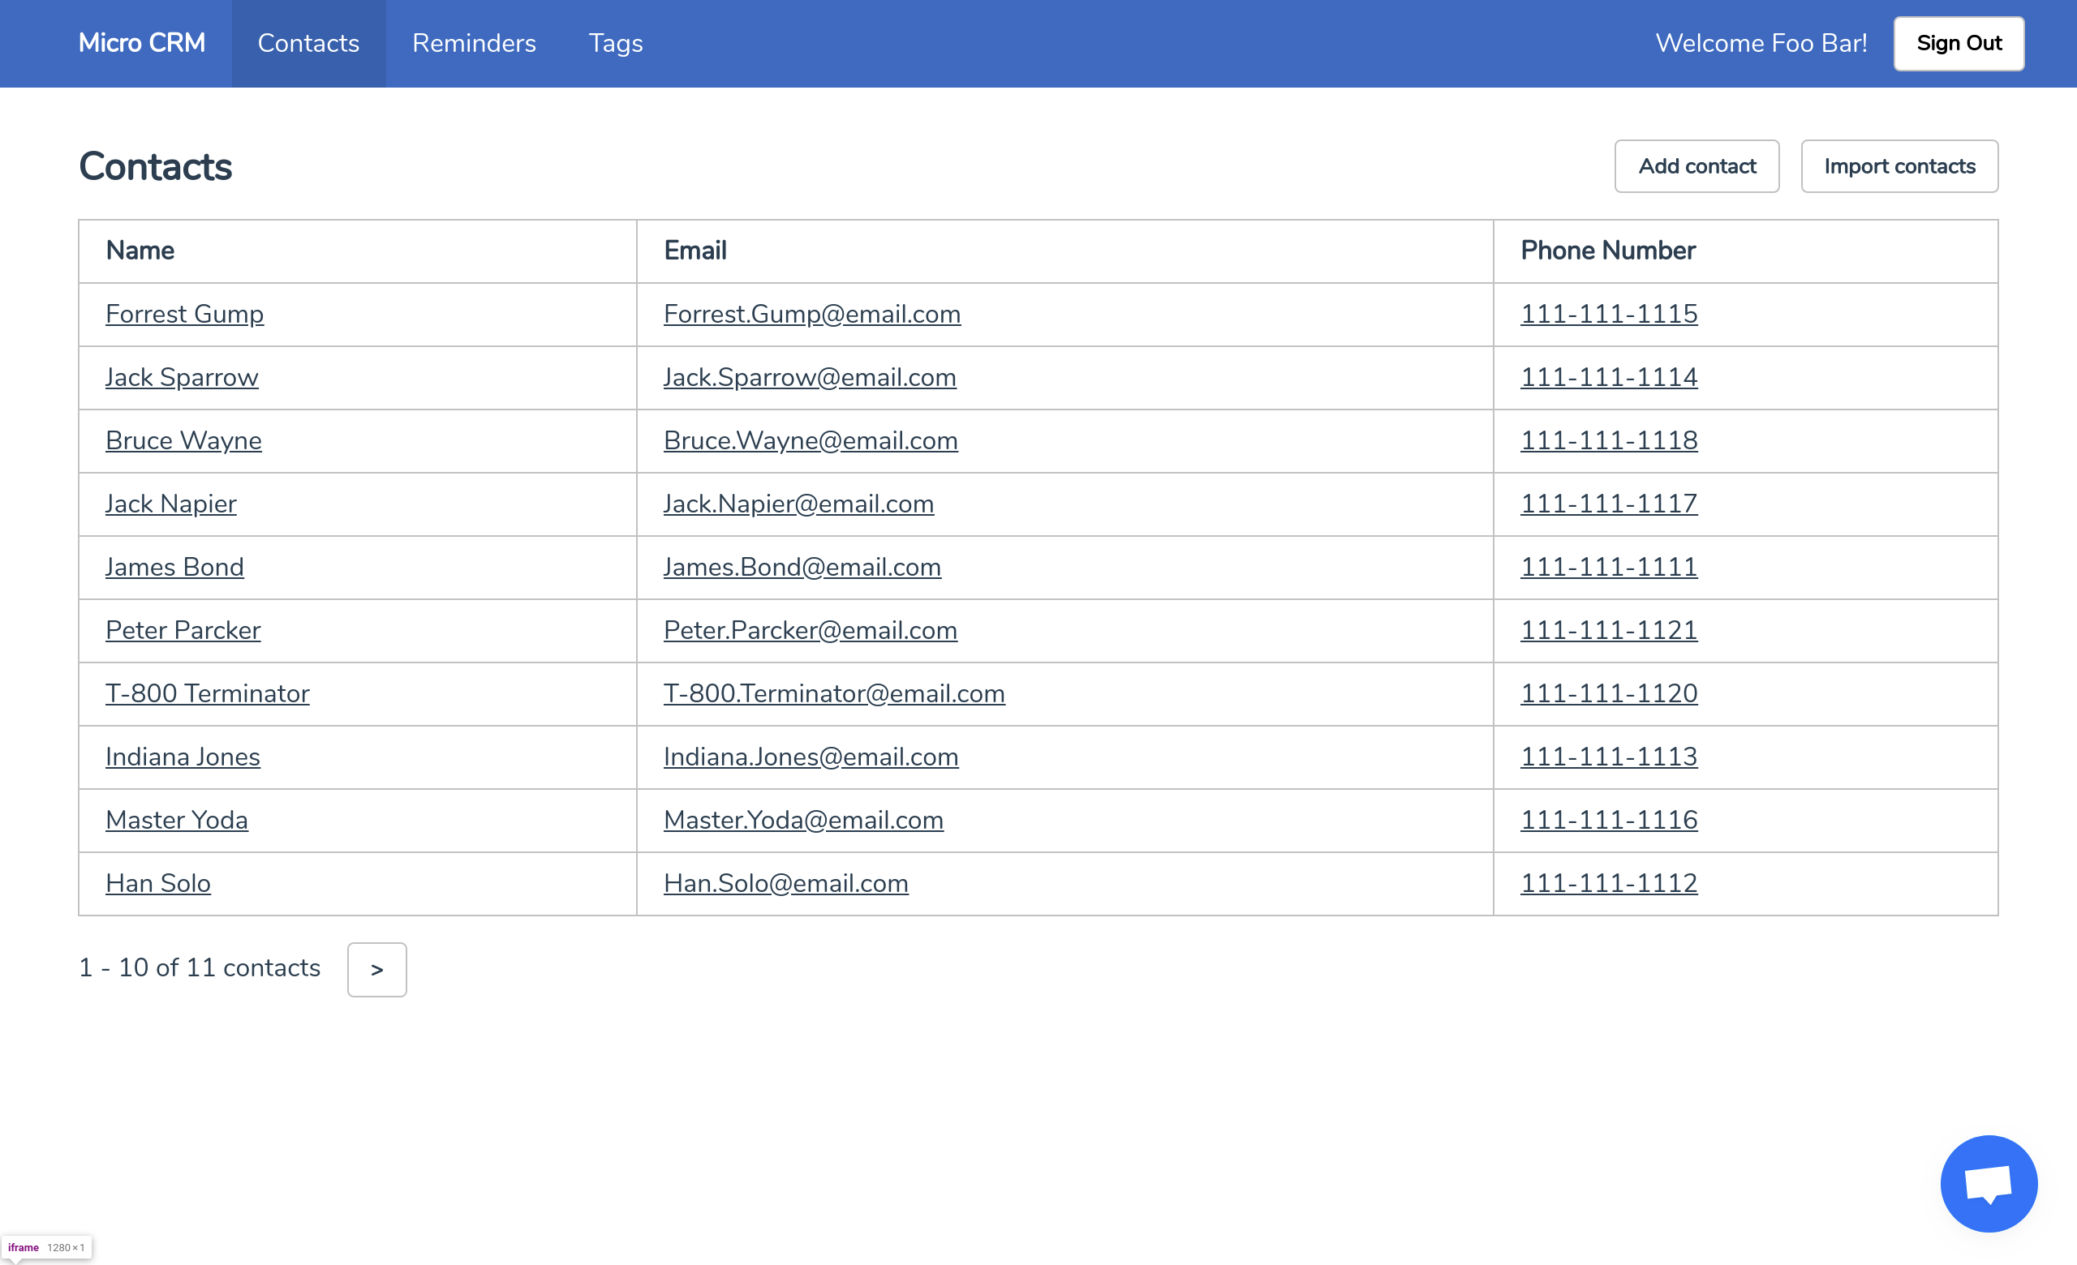Dial Indiana Jones phone 111-111-1113

[x=1607, y=757]
